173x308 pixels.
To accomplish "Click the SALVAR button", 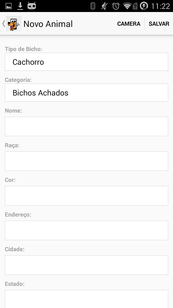I will coord(159,24).
